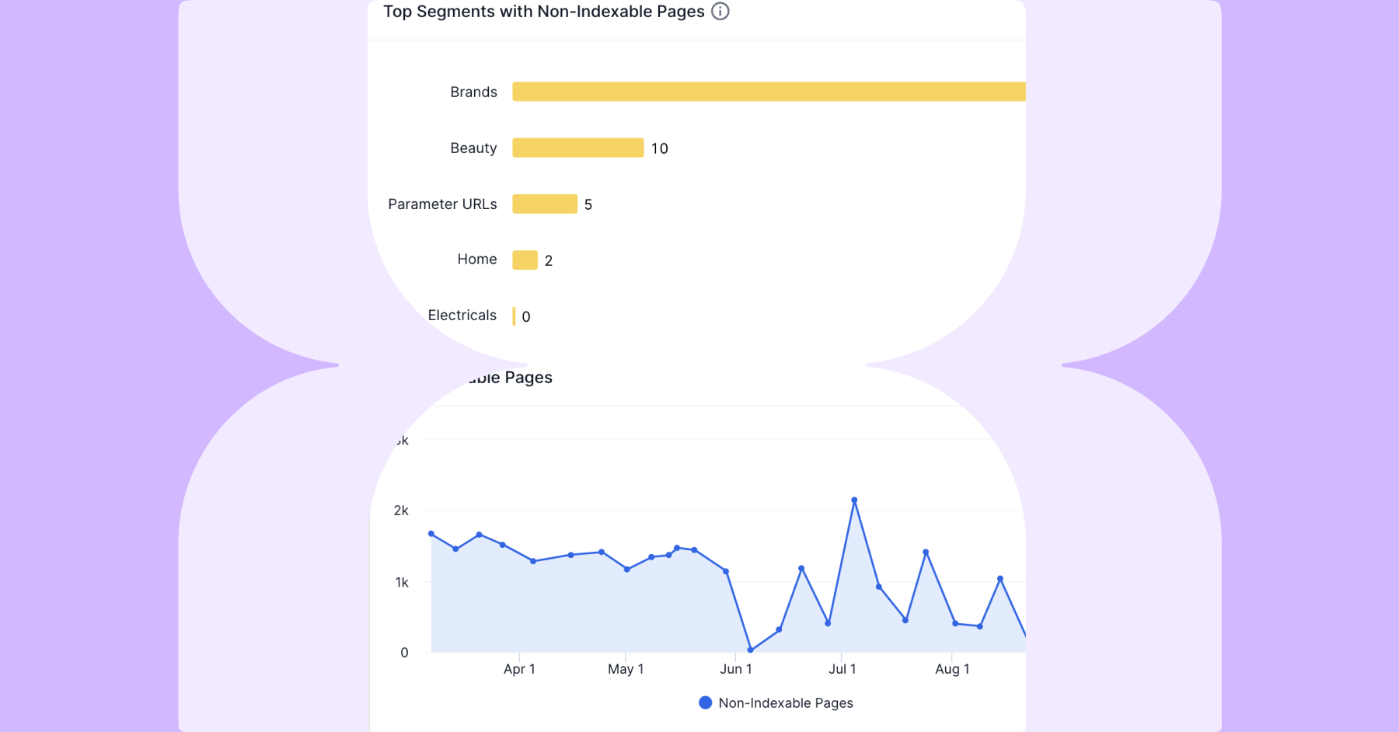This screenshot has height=732, width=1399.
Task: Select the Home segment label
Action: pyautogui.click(x=476, y=260)
